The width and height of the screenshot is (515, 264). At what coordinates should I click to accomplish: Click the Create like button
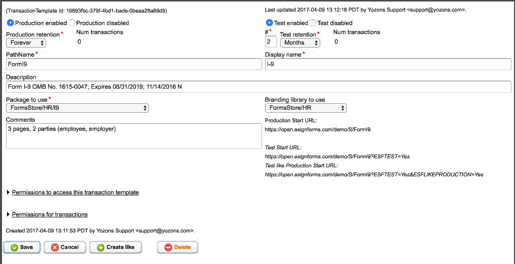115,247
